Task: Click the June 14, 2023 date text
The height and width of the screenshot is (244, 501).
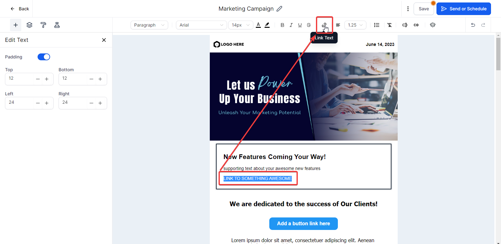Action: pyautogui.click(x=380, y=44)
